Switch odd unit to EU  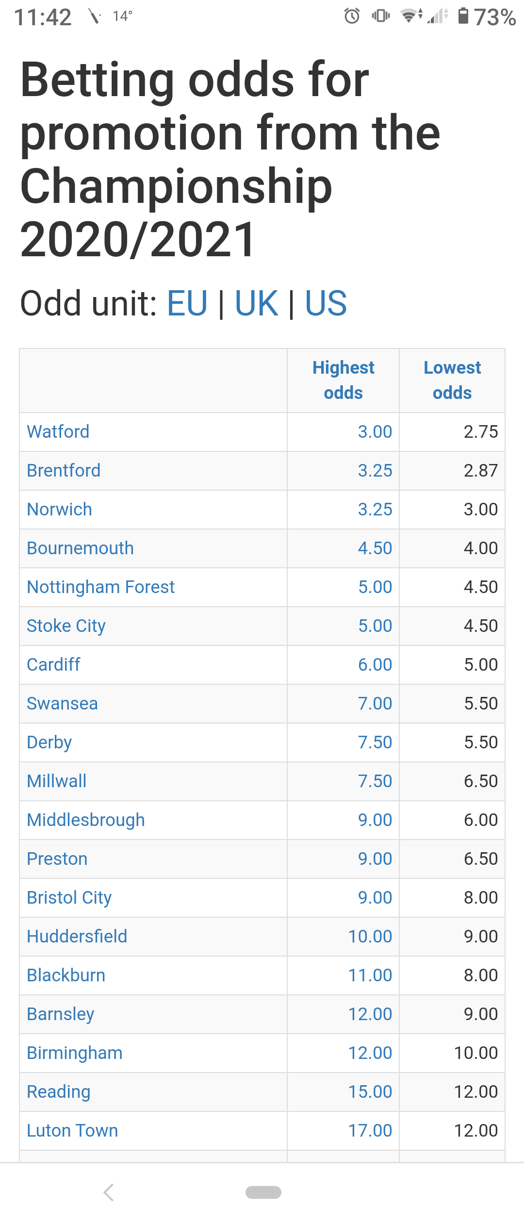[187, 303]
